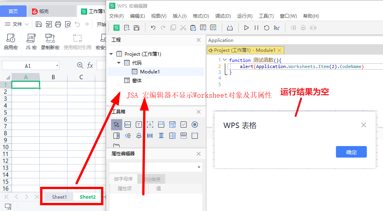Click 录制新宏 record macro button
The image size is (383, 211).
pos(50,42)
